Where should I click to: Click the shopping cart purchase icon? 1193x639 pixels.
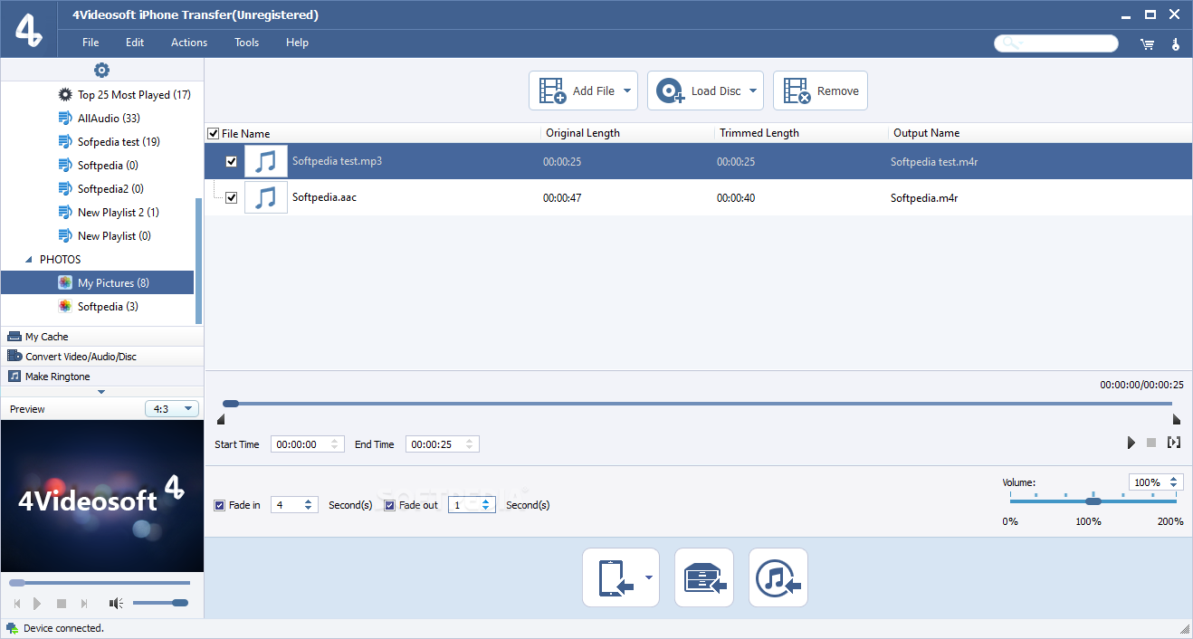(1147, 43)
